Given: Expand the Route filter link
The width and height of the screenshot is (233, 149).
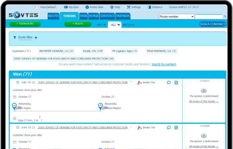Looking at the screenshot, I should pos(25,37).
